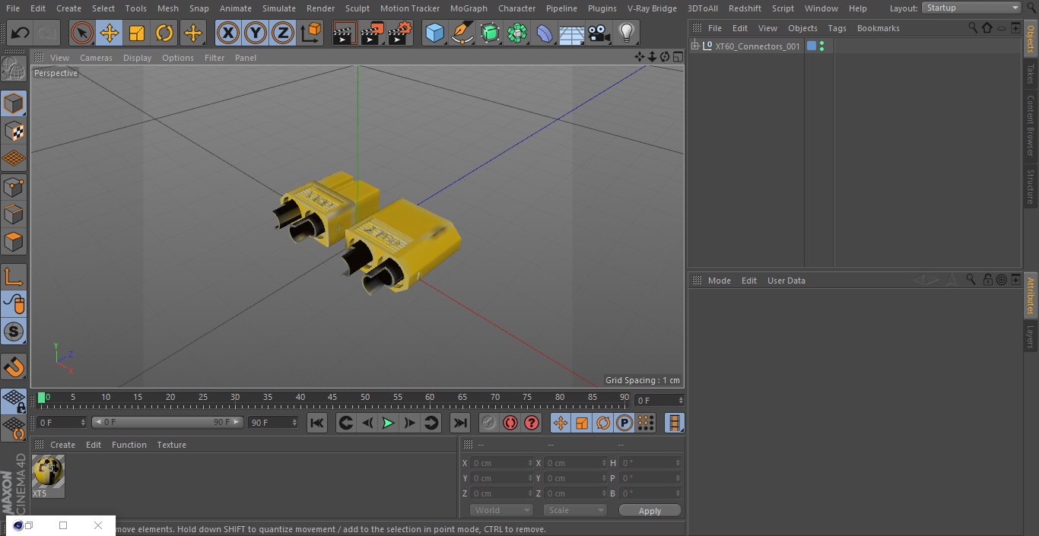Screen dimensions: 1039x536
Task: Open Edit Render Settings gear clapperboard
Action: point(400,33)
